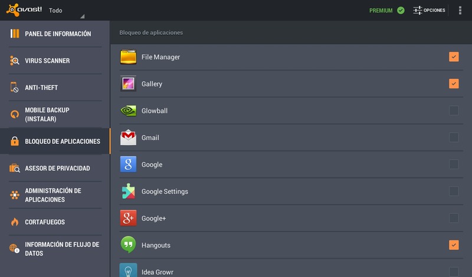Click the Hangouts quote bubble icon
Viewport: 472px width, 277px height.
[x=128, y=245]
